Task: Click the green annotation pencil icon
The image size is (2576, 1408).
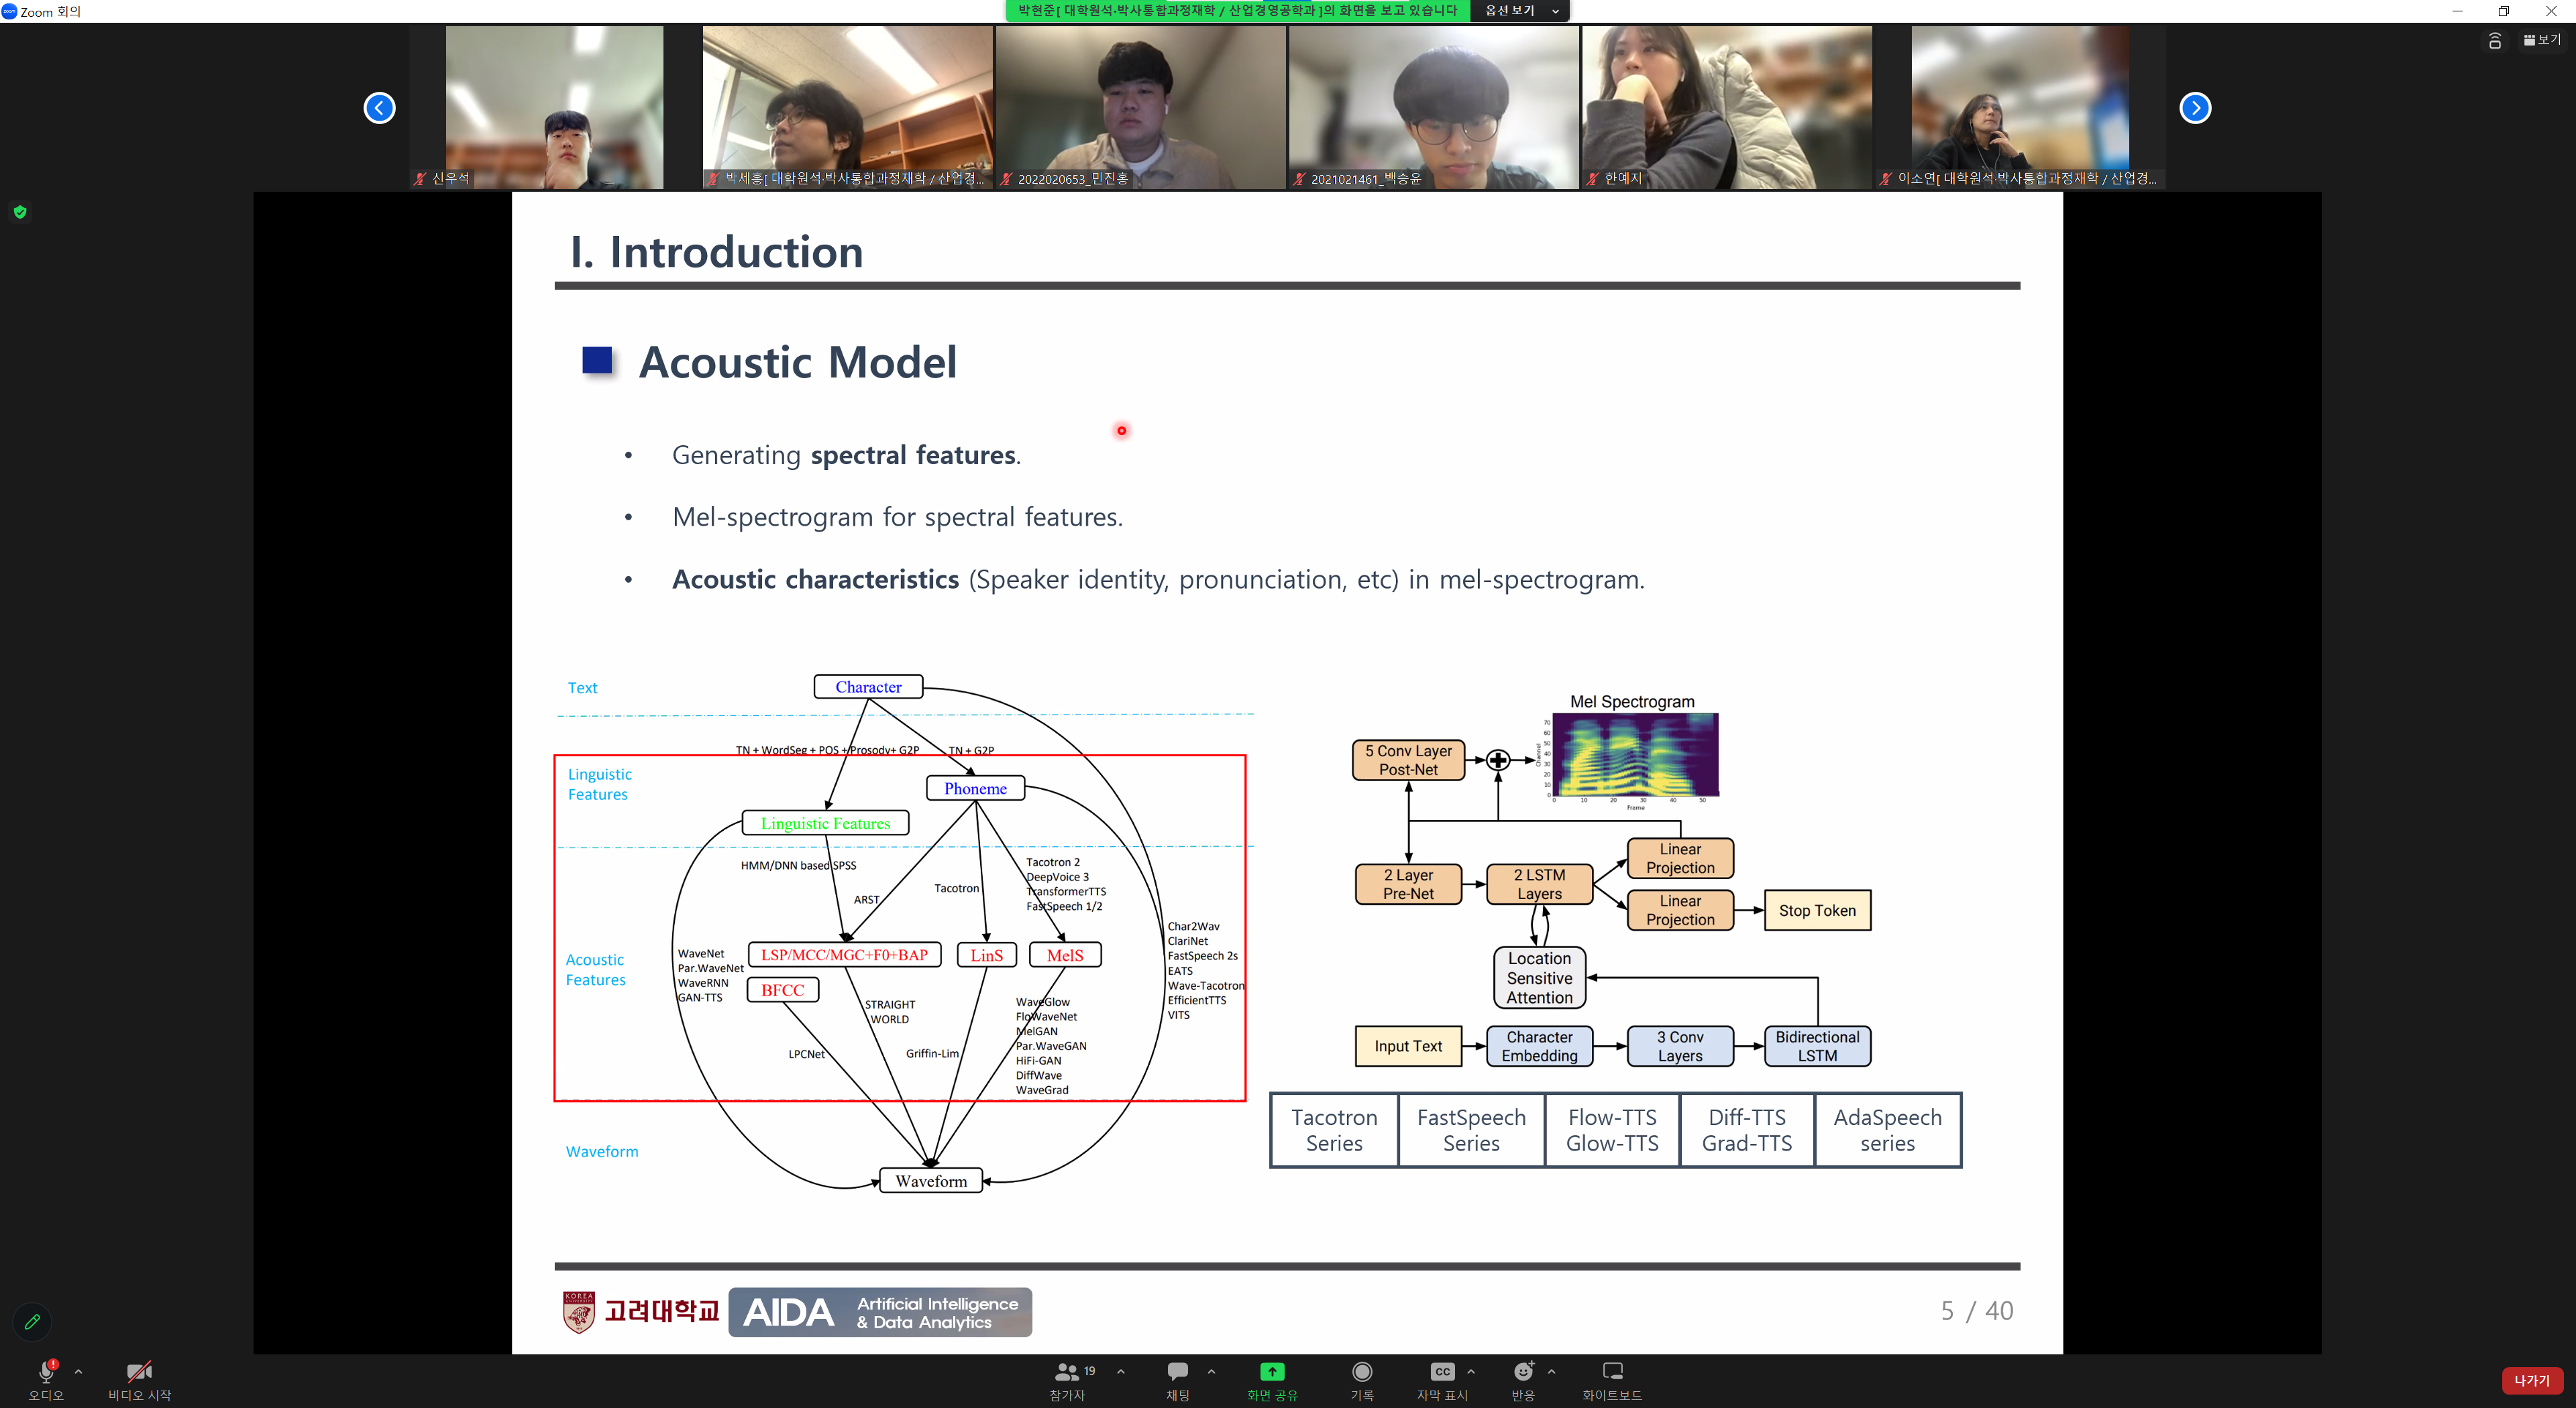Action: [32, 1322]
